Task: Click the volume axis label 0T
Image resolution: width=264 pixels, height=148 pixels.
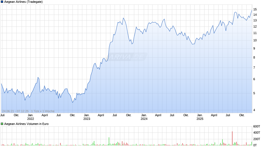Action: tap(255, 145)
